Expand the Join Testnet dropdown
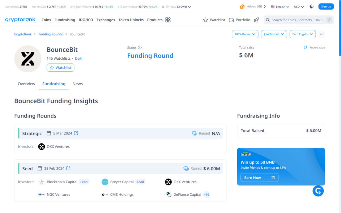 (274, 34)
